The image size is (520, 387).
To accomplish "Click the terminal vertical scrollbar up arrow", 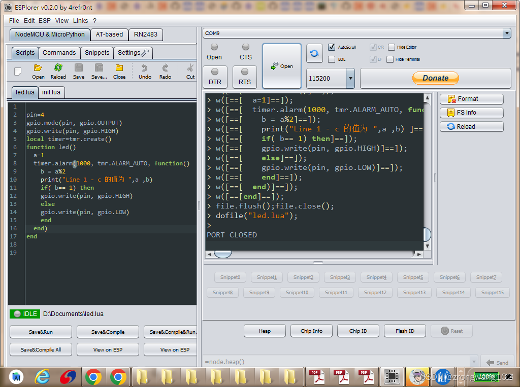I will [x=428, y=98].
